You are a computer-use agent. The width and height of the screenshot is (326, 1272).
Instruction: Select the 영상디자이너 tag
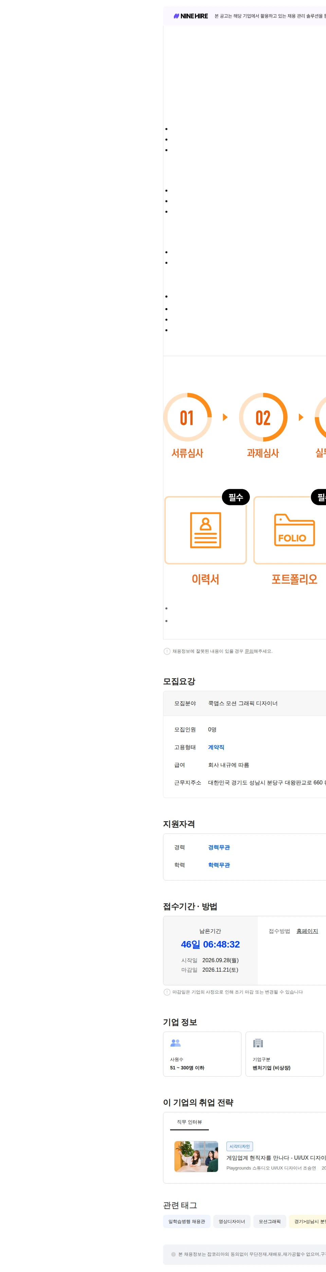click(232, 1221)
